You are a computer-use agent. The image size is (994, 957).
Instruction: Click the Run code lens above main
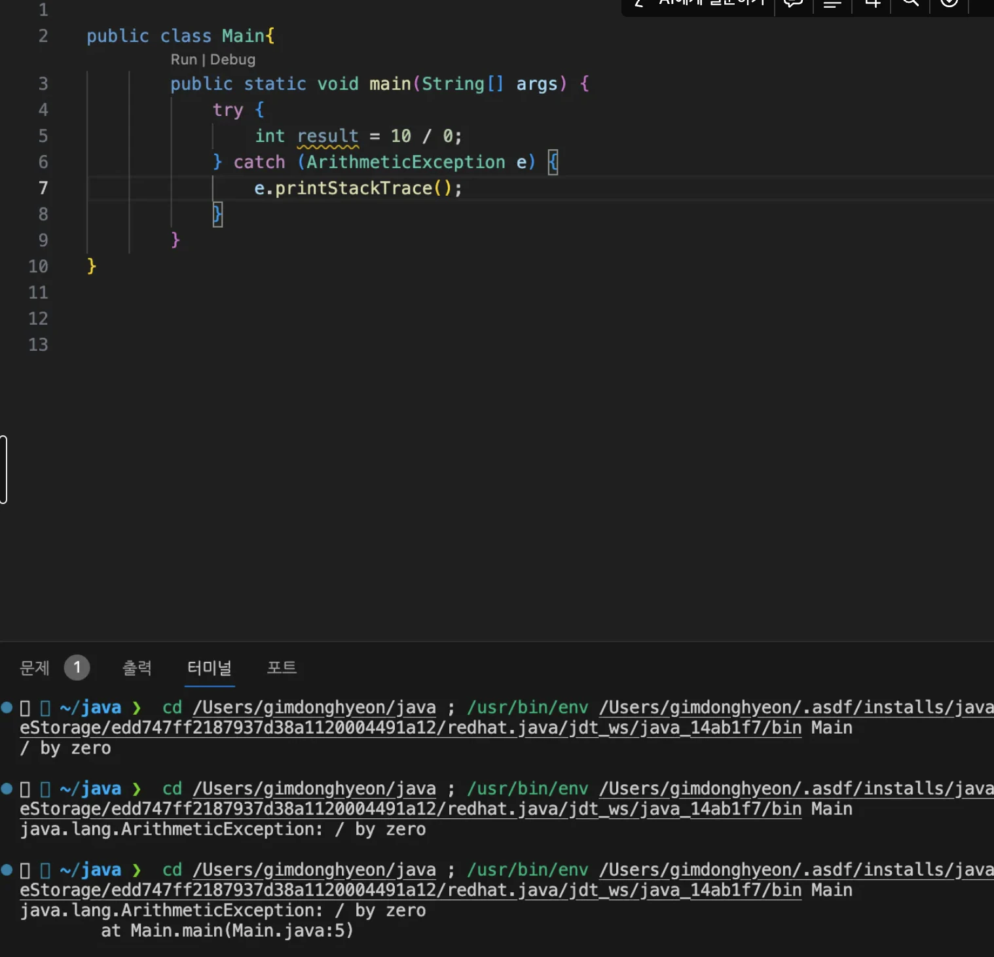tap(183, 60)
